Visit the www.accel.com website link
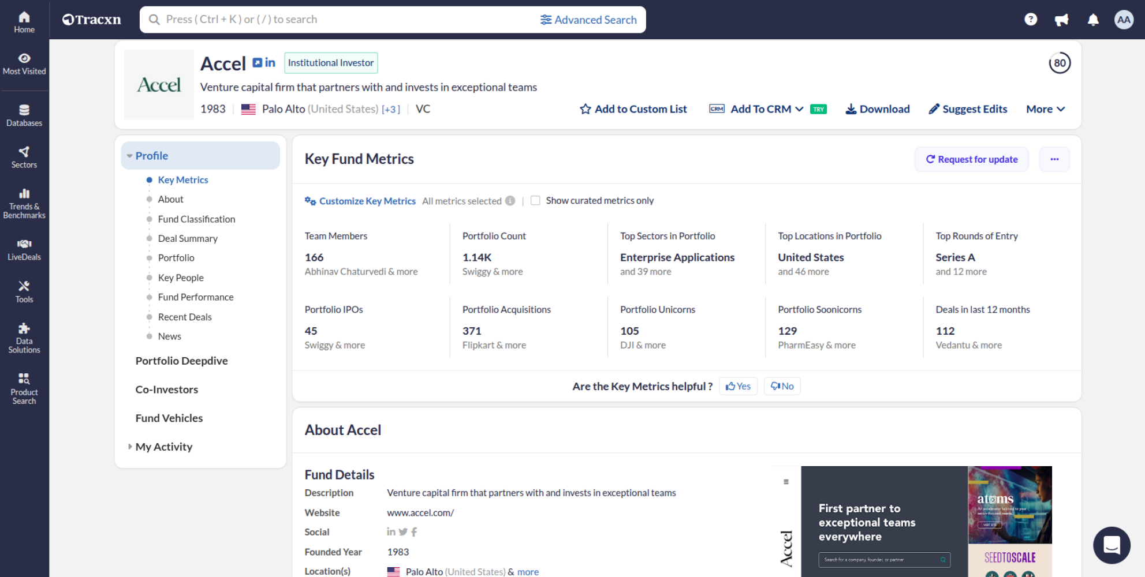The image size is (1145, 577). [420, 512]
